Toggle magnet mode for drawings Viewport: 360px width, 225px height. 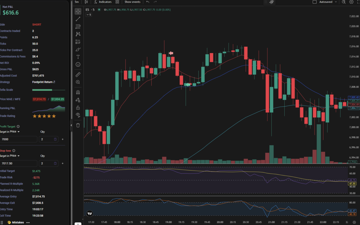click(78, 92)
